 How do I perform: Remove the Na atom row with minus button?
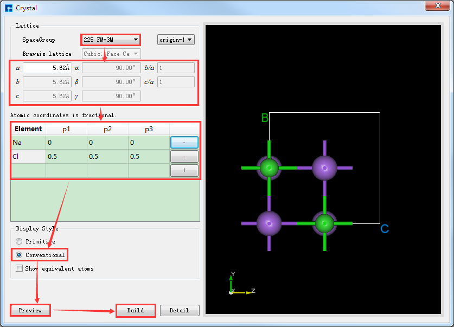click(x=184, y=142)
